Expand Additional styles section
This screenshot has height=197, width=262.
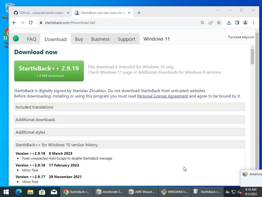129,132
